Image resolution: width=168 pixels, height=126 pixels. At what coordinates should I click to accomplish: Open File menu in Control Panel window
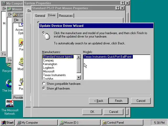(16, 20)
